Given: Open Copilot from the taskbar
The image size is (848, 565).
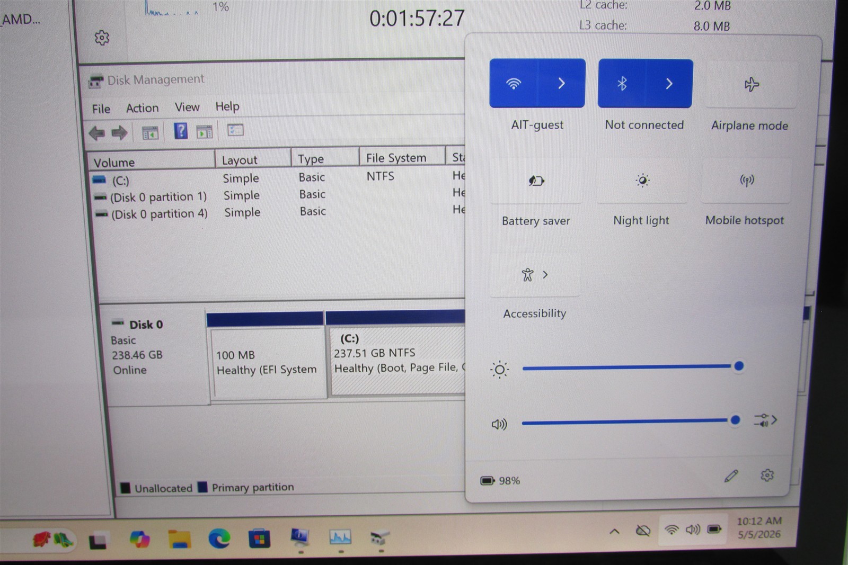Looking at the screenshot, I should coord(139,540).
